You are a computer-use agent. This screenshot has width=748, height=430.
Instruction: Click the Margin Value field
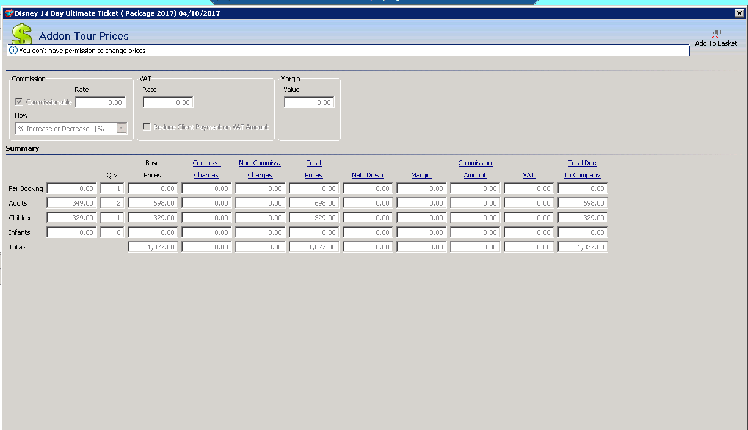[309, 102]
